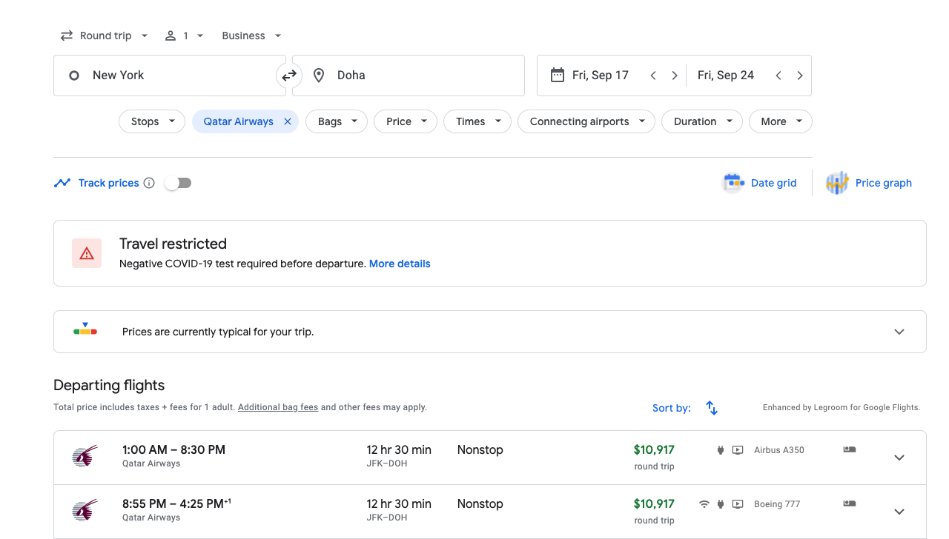Click lie-flat seat icon on Airbus A350 flight

pos(850,449)
